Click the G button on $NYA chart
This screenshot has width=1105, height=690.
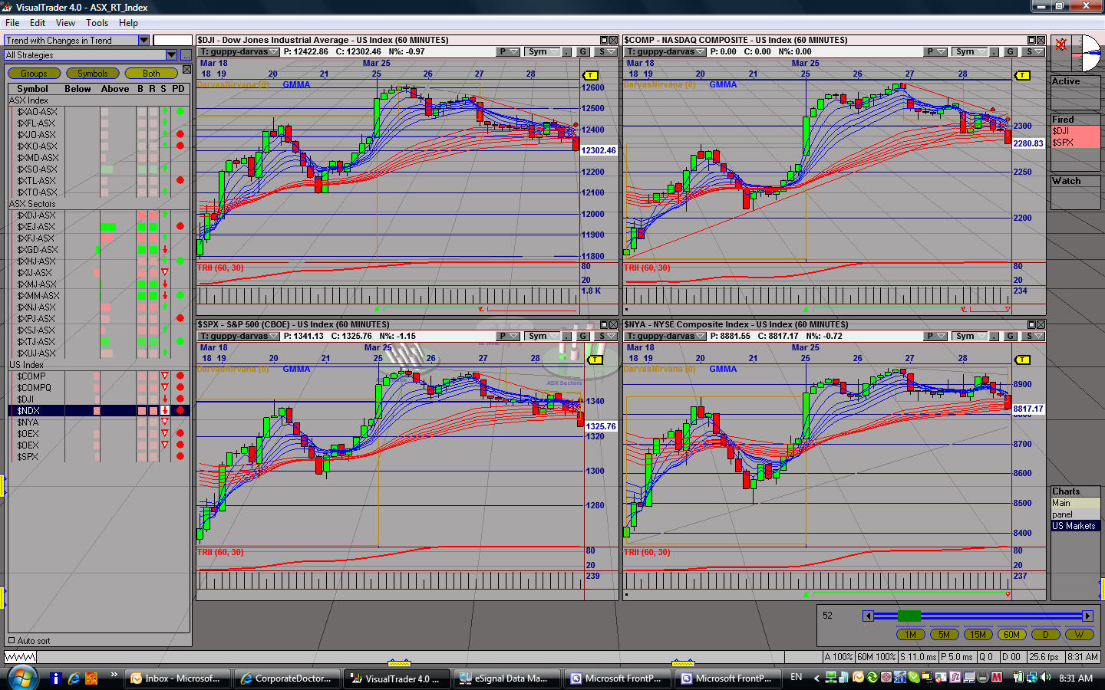coord(1011,337)
